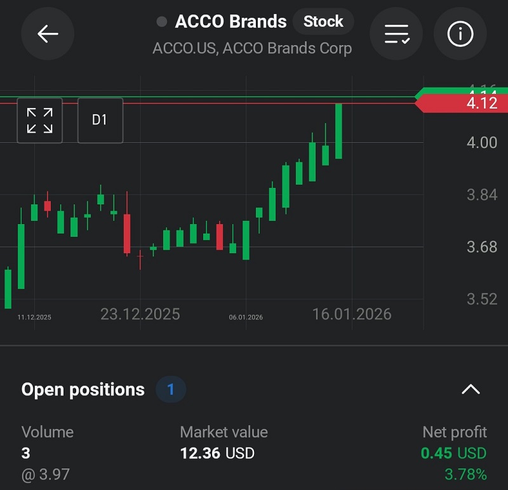Image resolution: width=508 pixels, height=490 pixels.
Task: Click the 4.00 level on the price axis
Action: pos(482,143)
